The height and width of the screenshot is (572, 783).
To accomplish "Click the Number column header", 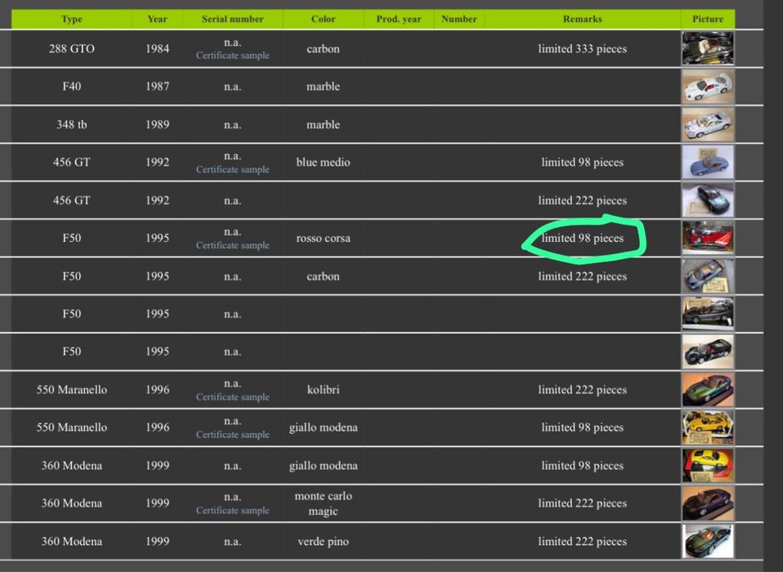I will [x=459, y=19].
